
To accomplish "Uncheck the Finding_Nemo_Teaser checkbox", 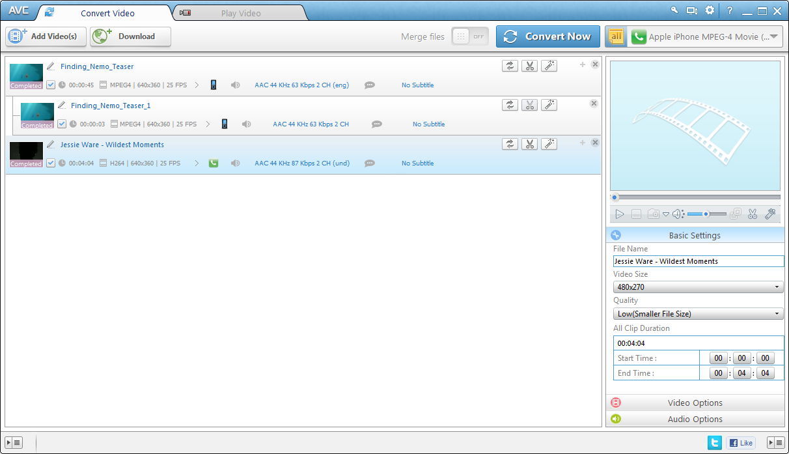I will pyautogui.click(x=51, y=85).
